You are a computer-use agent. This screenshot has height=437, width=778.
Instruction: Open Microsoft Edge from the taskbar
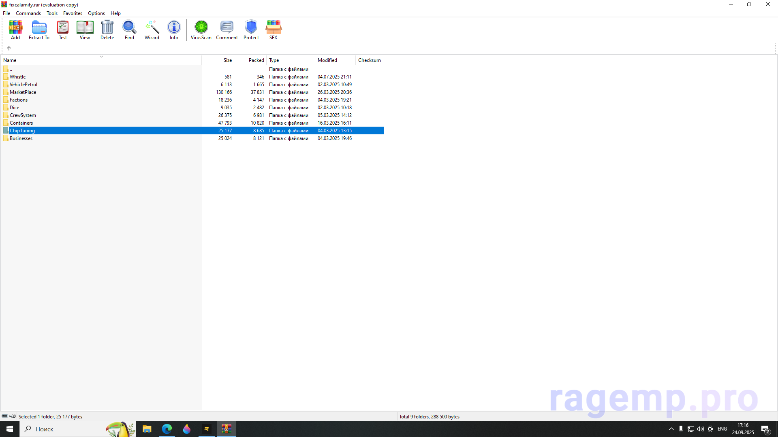[167, 429]
